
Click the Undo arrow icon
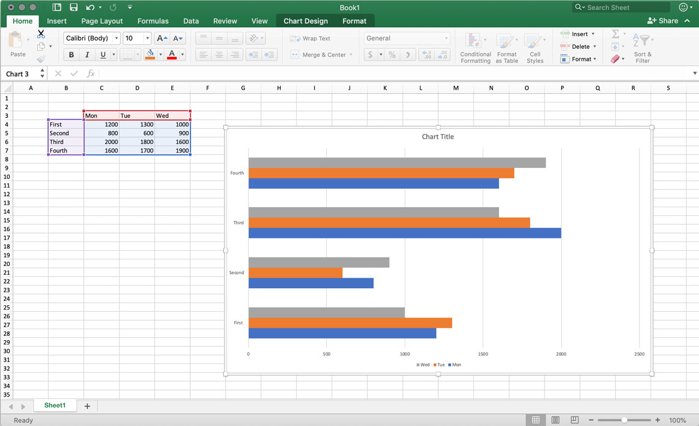(90, 7)
